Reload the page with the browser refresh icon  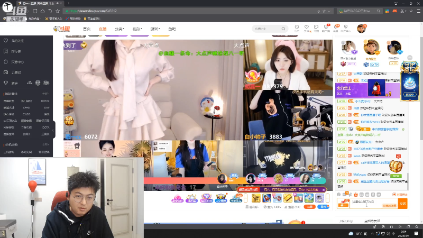[35, 11]
